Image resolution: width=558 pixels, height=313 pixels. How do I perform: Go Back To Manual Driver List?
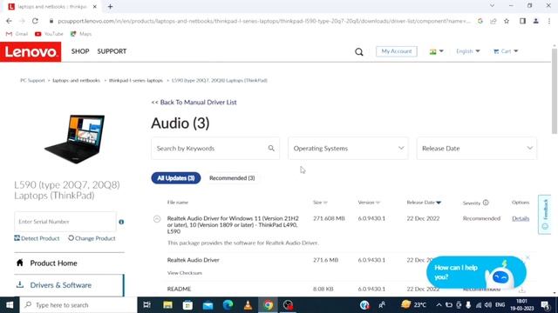pos(194,103)
